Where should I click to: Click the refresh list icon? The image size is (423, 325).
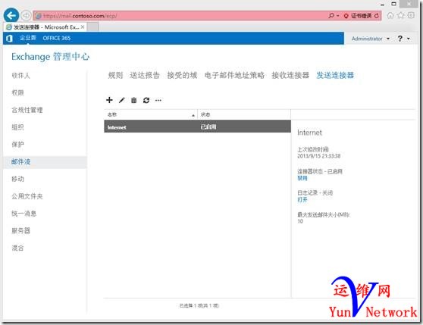[x=146, y=101]
